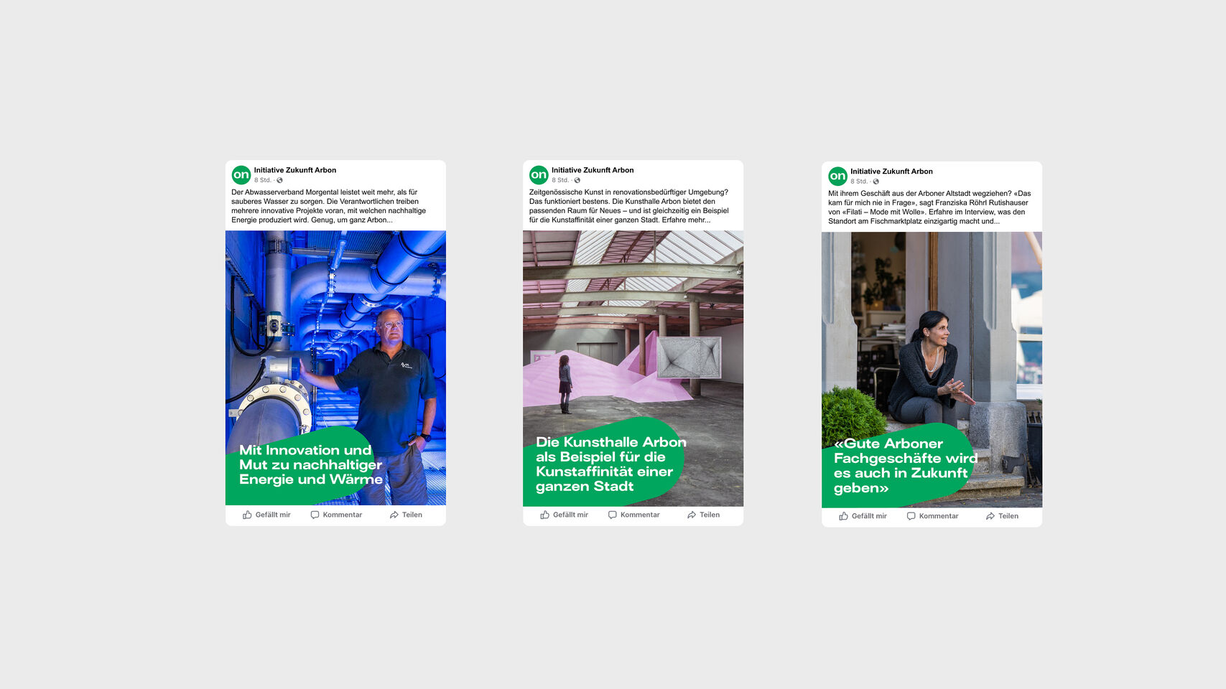Share the Filati interview post with 'Teilen'
The width and height of the screenshot is (1226, 689).
[x=1002, y=516]
